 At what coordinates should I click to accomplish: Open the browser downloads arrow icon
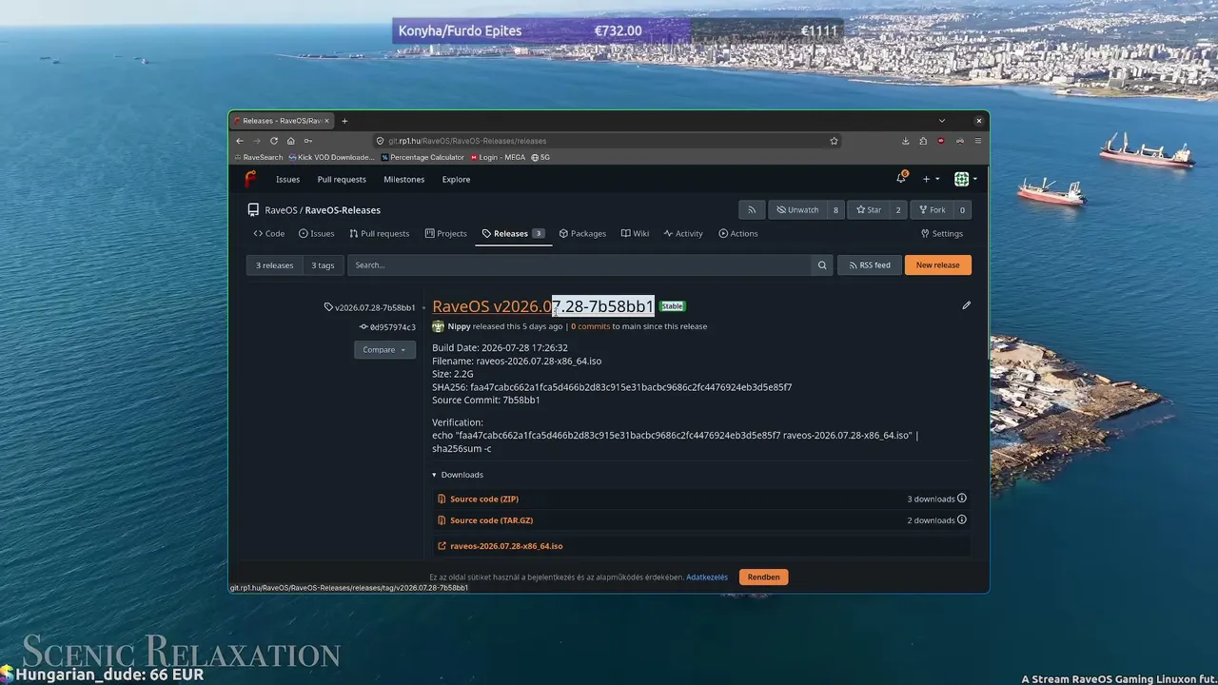click(x=905, y=141)
